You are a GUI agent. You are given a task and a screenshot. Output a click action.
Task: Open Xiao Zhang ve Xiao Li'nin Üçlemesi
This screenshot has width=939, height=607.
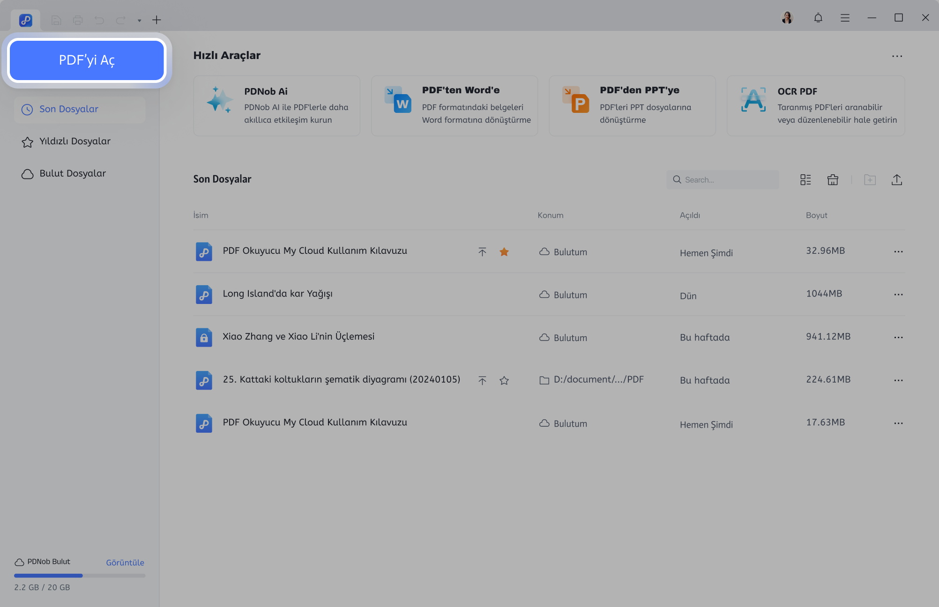(x=298, y=337)
